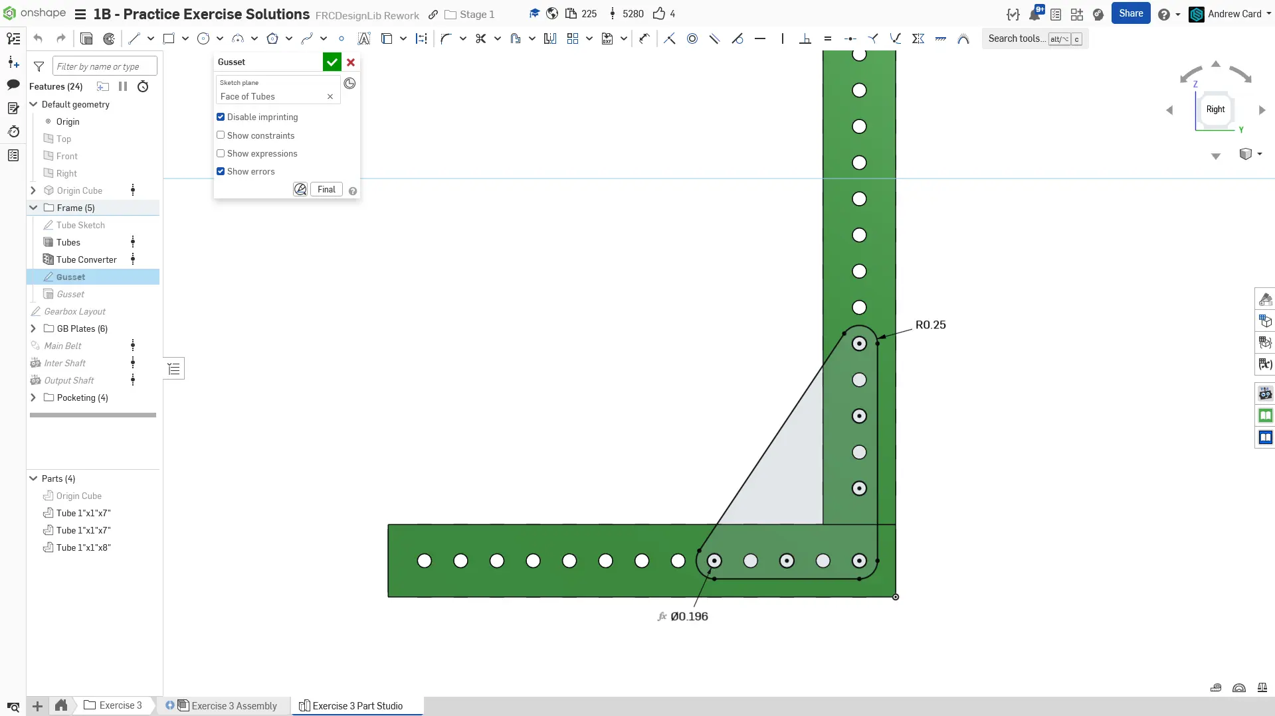
Task: Select the Trim scissors tool
Action: 480,39
